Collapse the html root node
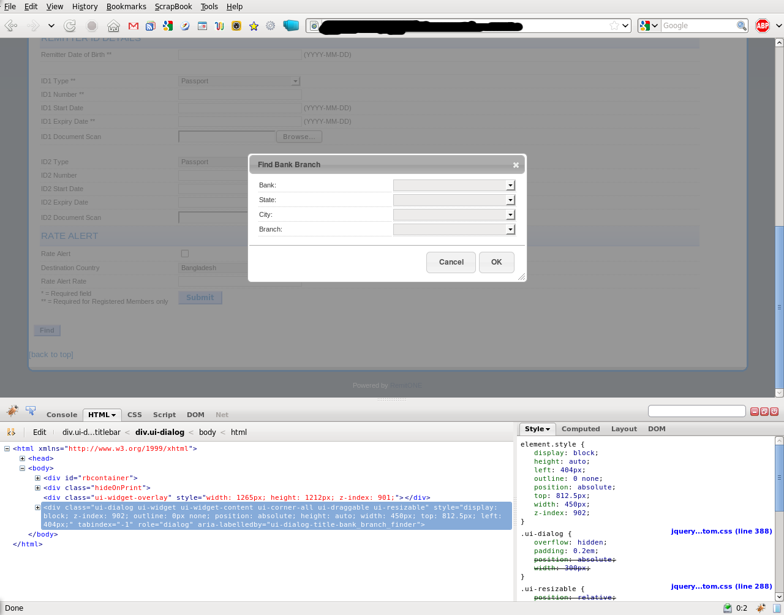This screenshot has width=784, height=615. coord(7,449)
